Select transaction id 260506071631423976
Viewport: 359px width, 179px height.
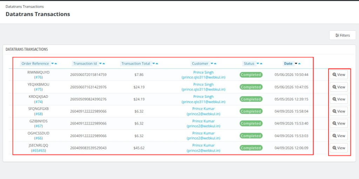point(88,87)
